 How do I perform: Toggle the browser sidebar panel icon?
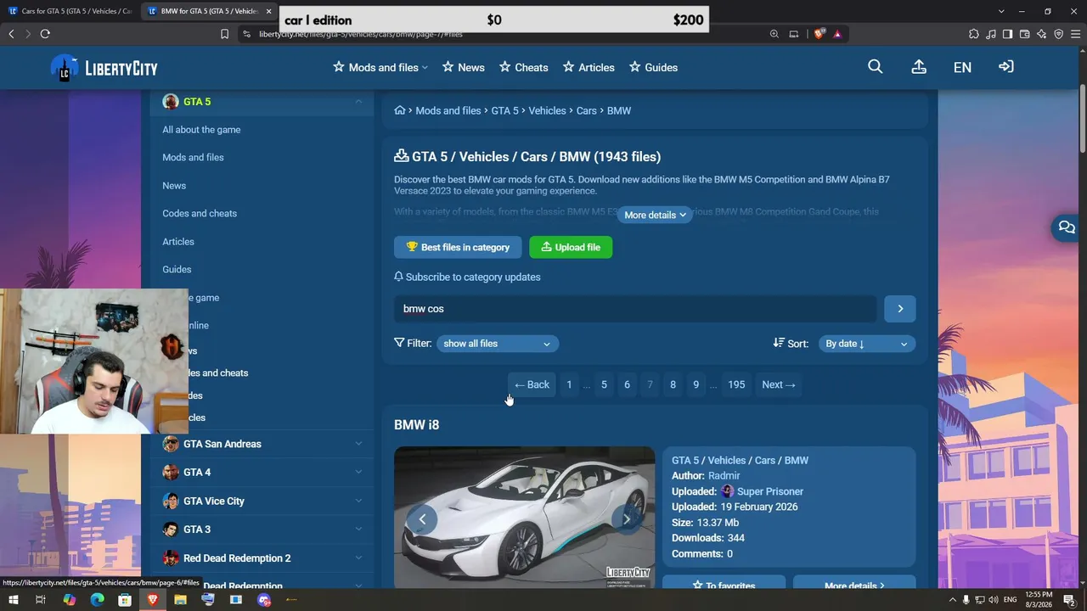1008,34
